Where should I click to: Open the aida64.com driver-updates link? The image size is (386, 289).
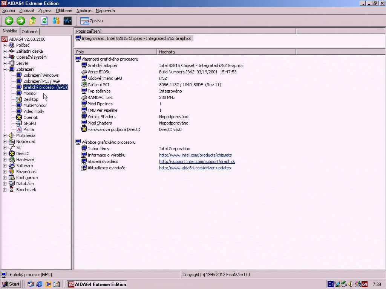click(x=195, y=168)
